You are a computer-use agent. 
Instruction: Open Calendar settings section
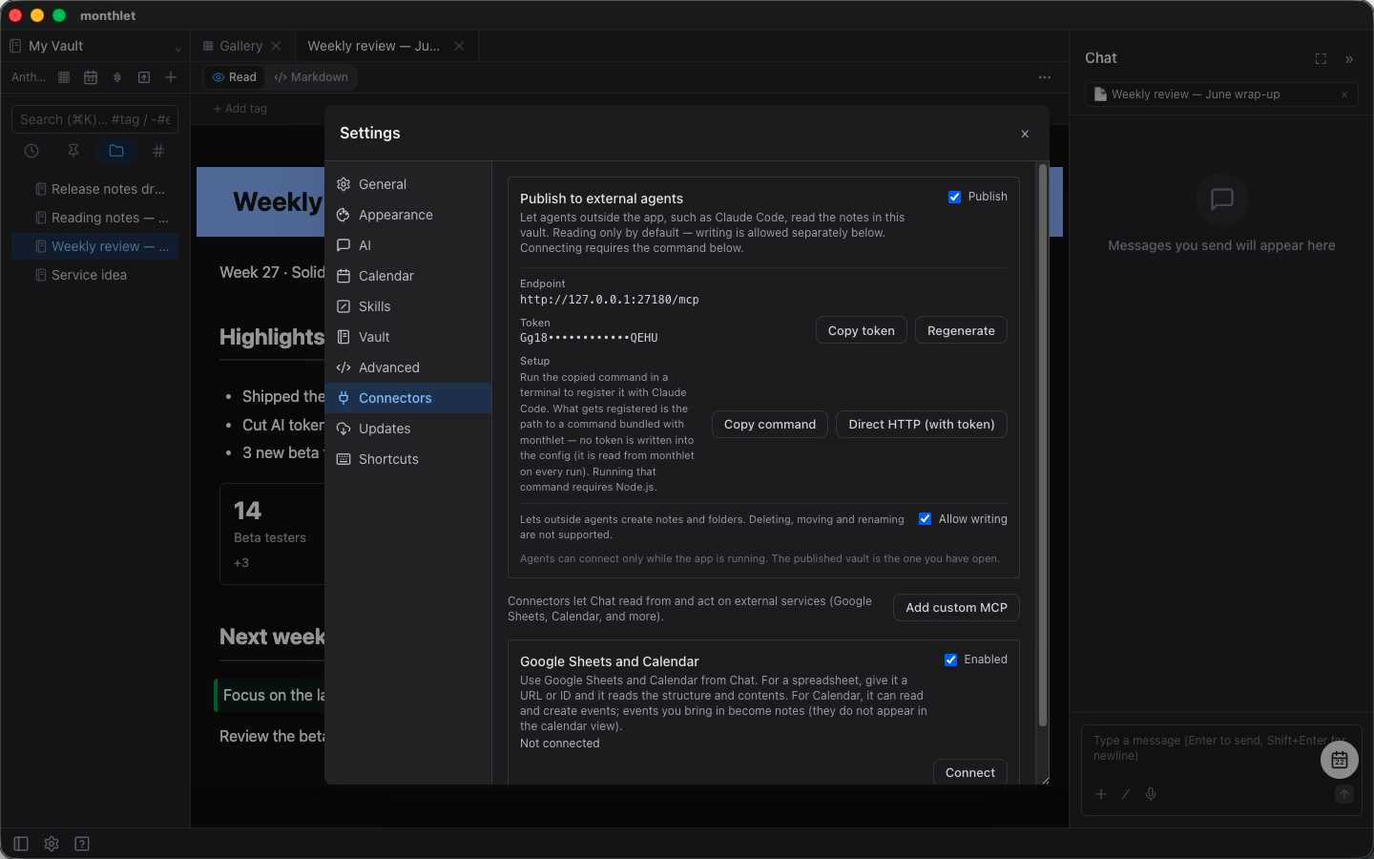tap(408, 276)
